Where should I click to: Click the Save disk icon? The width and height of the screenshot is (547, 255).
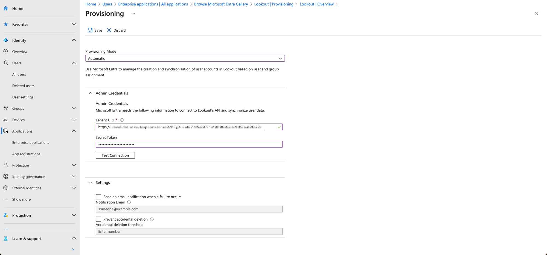90,30
